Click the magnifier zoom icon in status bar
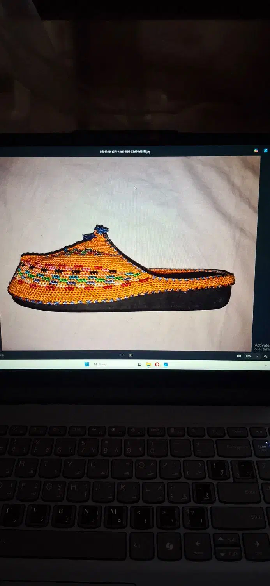 coord(266,356)
